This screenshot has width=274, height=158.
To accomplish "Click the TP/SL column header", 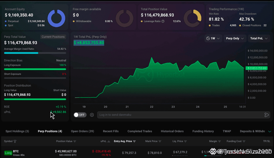I will pyautogui.click(x=266, y=141).
